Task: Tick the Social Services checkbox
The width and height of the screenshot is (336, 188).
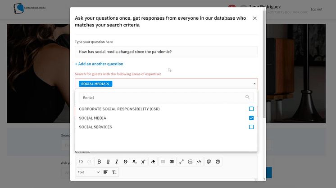Action: coord(251,127)
